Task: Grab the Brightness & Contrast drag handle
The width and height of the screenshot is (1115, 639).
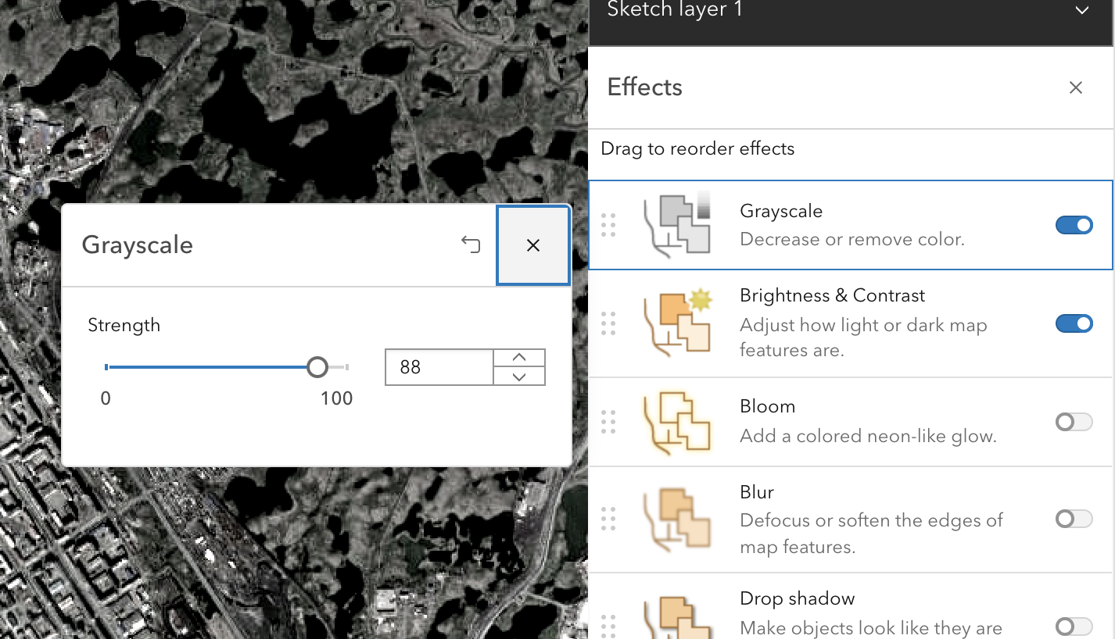Action: 608,323
